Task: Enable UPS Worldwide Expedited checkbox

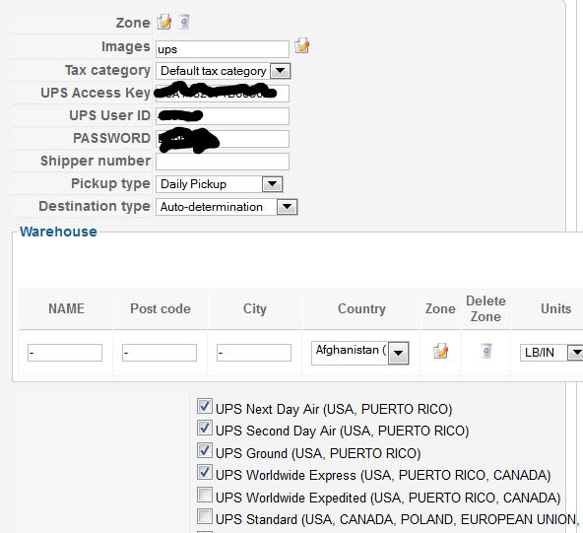Action: 205,495
